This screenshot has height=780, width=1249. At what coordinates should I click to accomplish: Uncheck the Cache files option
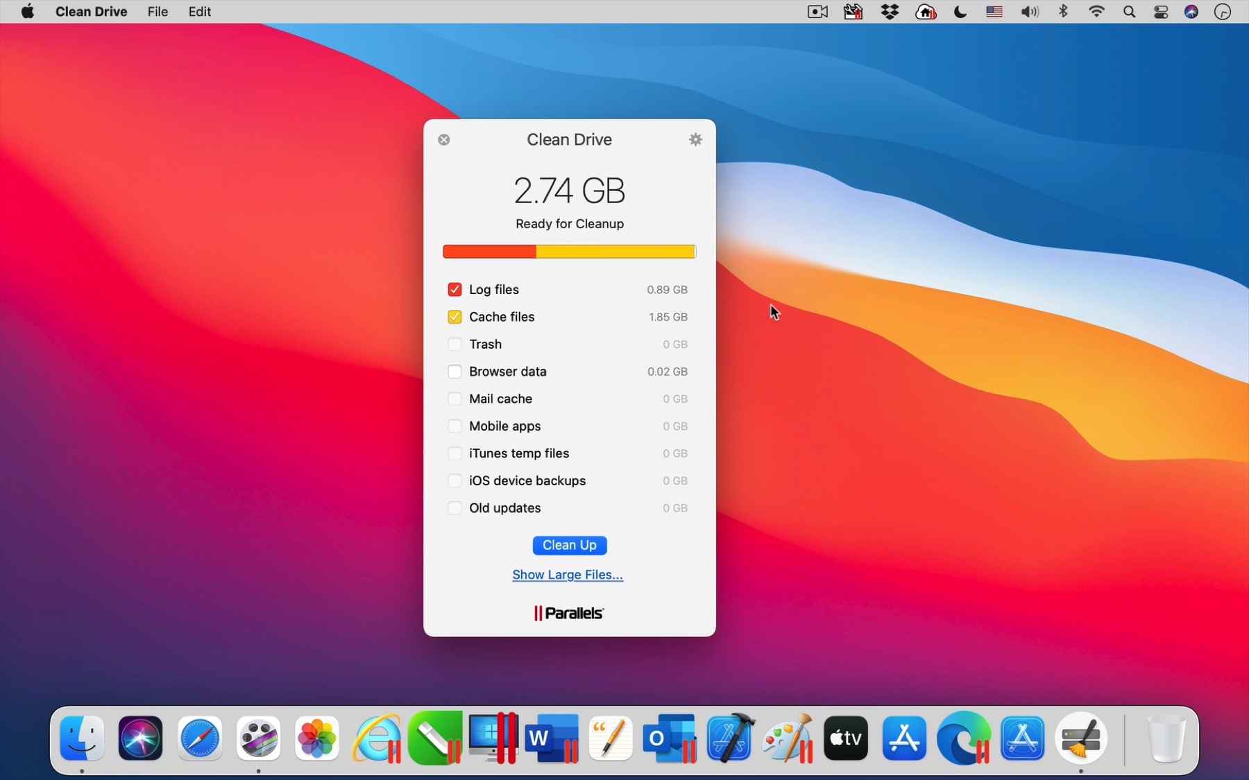coord(455,317)
